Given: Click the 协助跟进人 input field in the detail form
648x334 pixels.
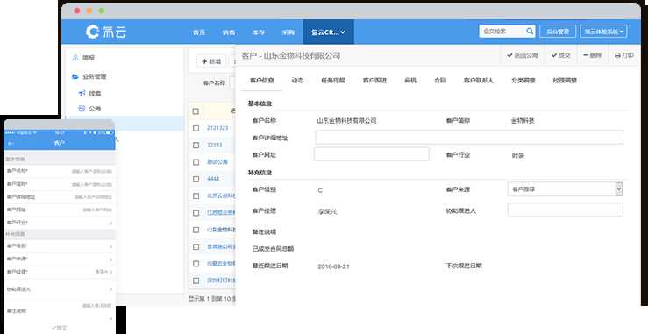Looking at the screenshot, I should click(x=565, y=210).
